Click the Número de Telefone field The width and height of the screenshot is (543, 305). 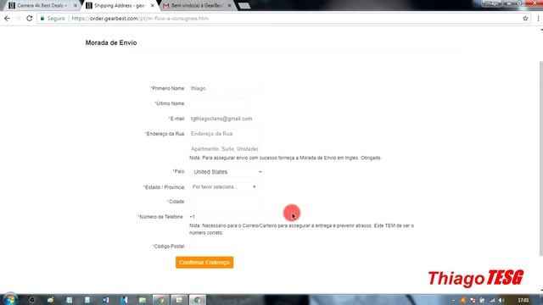[x=227, y=217]
